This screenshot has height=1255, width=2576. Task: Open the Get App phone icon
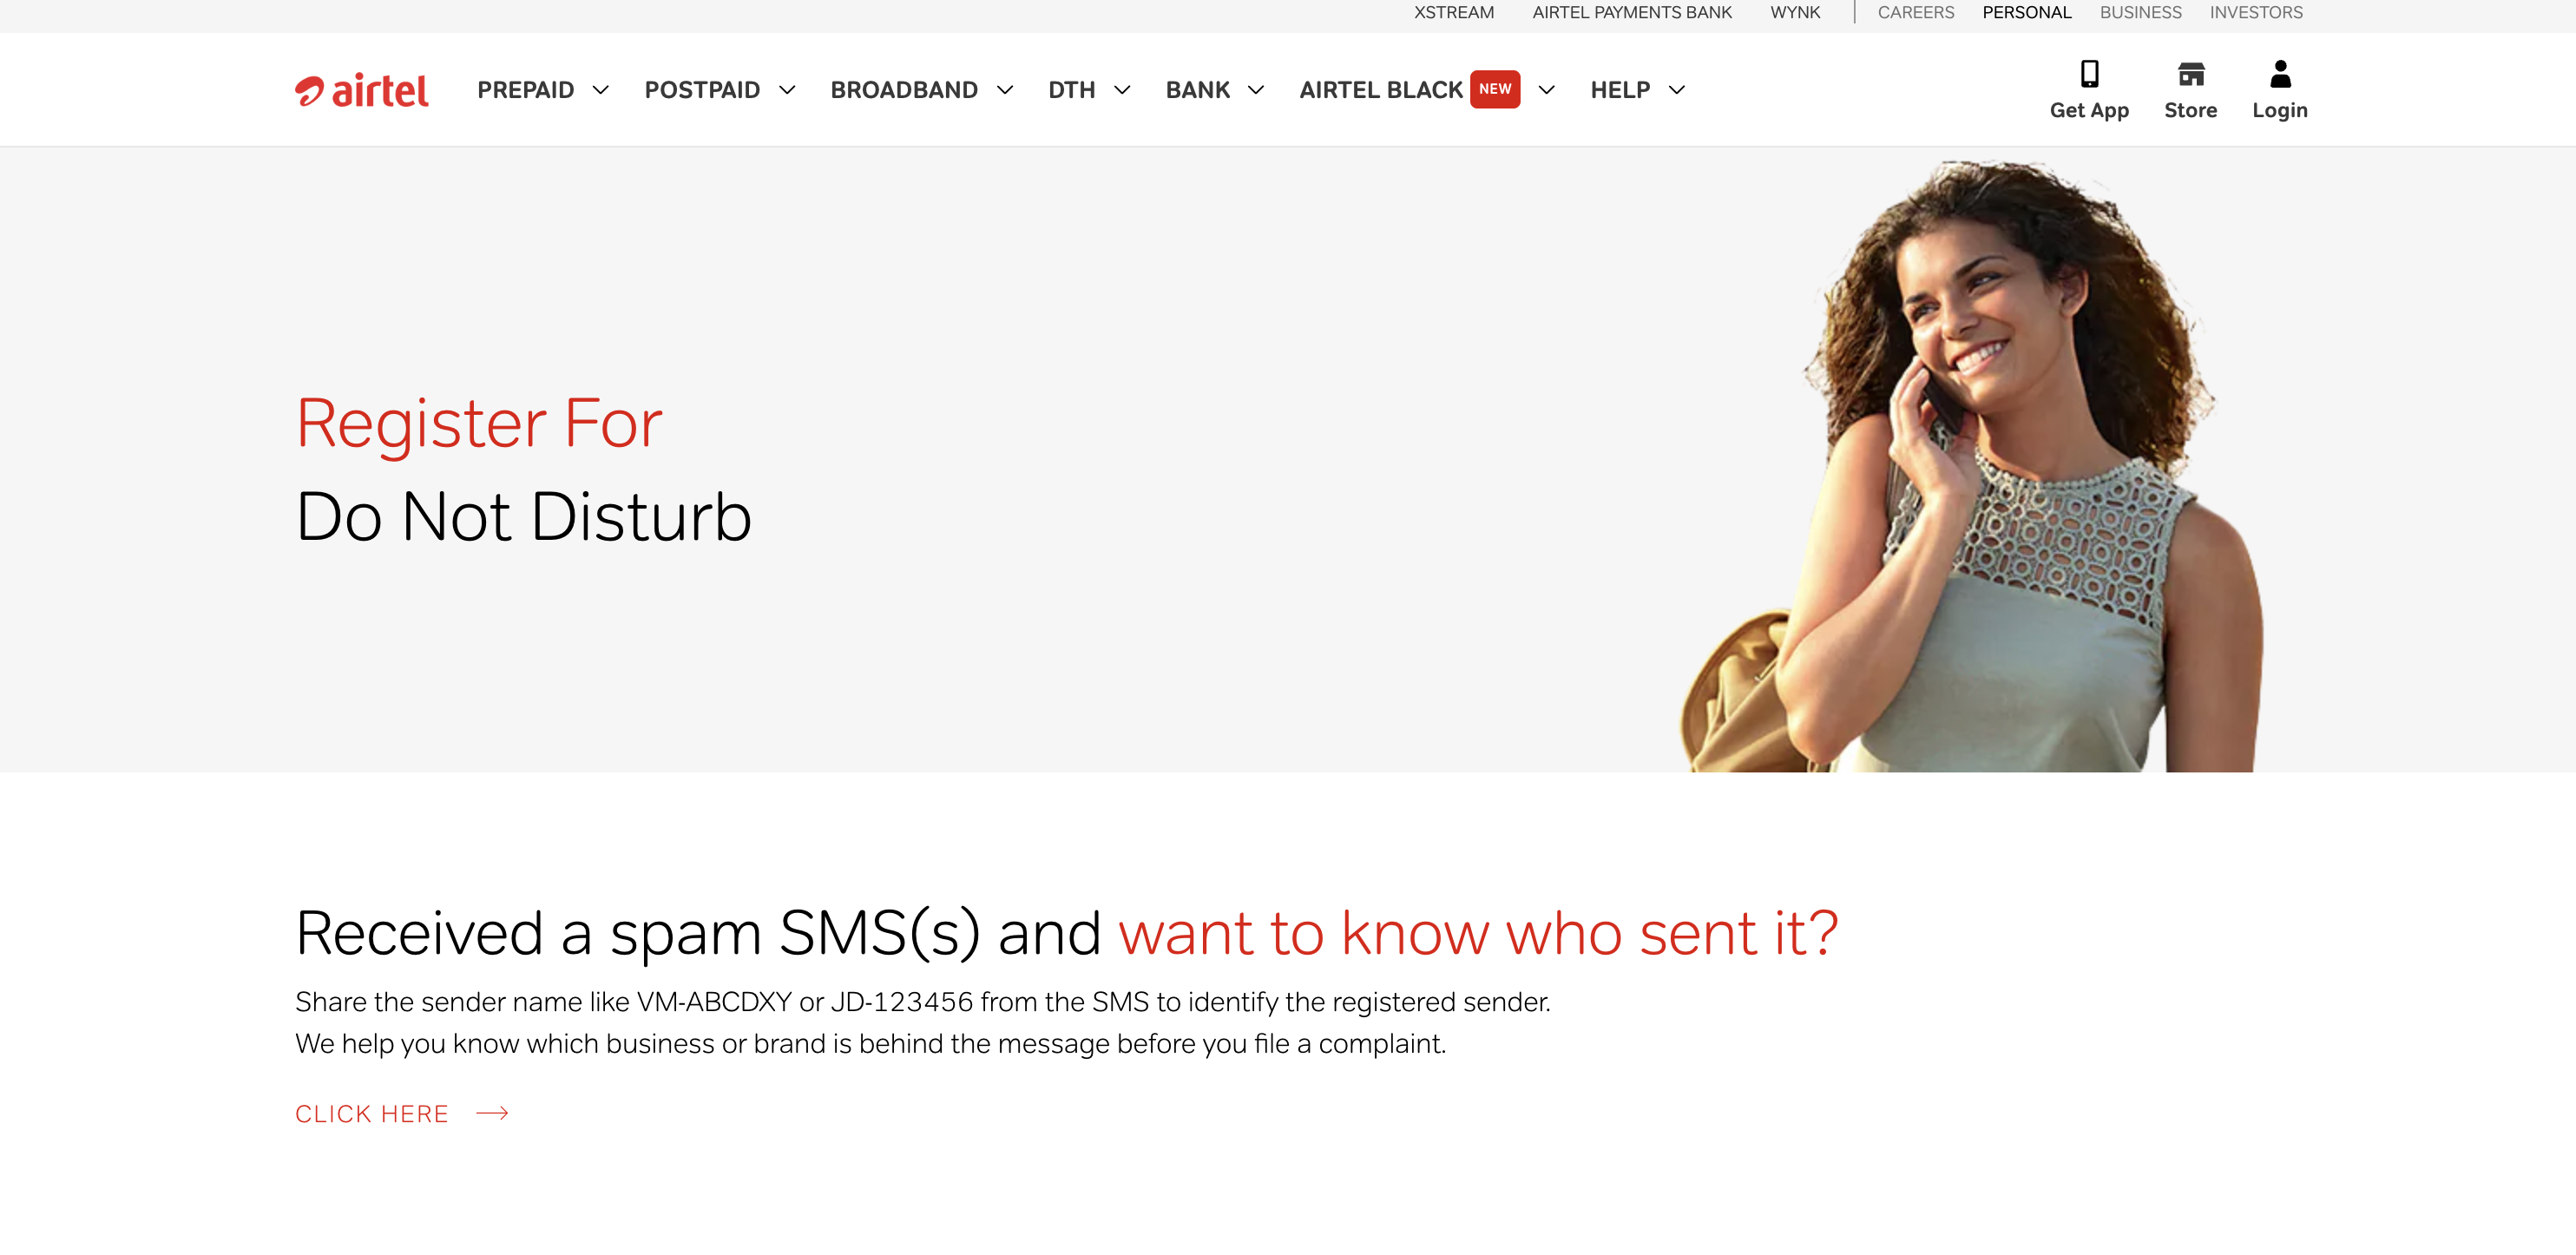coord(2089,74)
